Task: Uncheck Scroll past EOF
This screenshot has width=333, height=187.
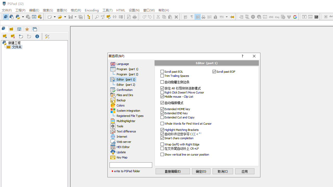Action: tap(214, 71)
